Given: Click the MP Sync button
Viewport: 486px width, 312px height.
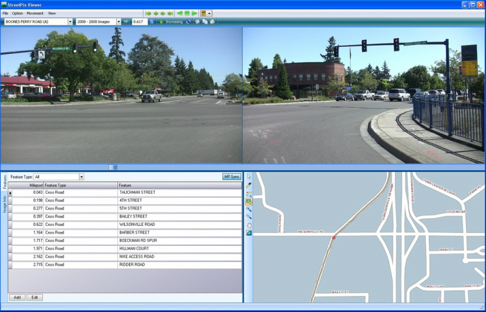Looking at the screenshot, I should pyautogui.click(x=231, y=177).
